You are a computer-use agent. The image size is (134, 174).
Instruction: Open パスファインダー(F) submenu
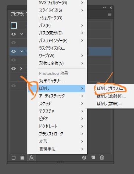pyautogui.click(x=57, y=41)
